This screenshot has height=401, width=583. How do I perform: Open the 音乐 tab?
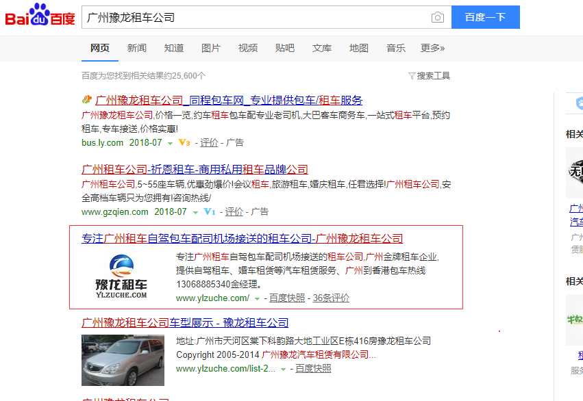(x=396, y=48)
